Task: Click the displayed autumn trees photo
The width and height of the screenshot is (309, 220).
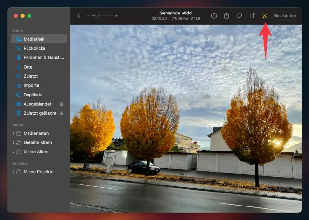Action: point(186,118)
